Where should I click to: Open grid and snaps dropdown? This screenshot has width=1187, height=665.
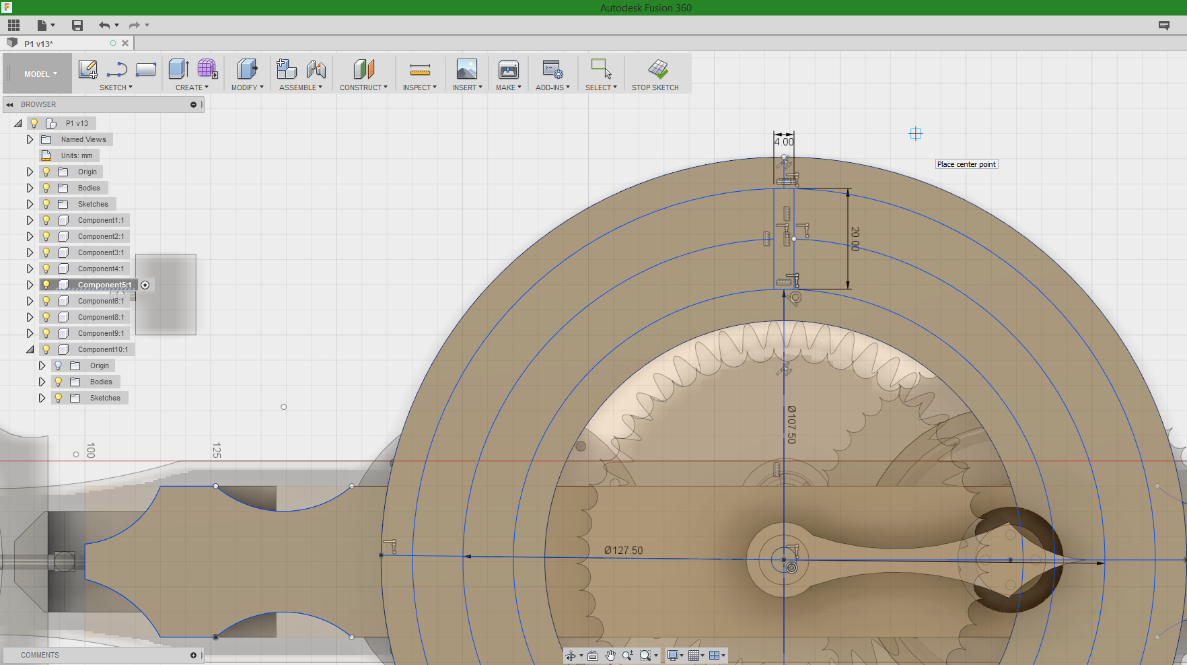click(x=696, y=656)
